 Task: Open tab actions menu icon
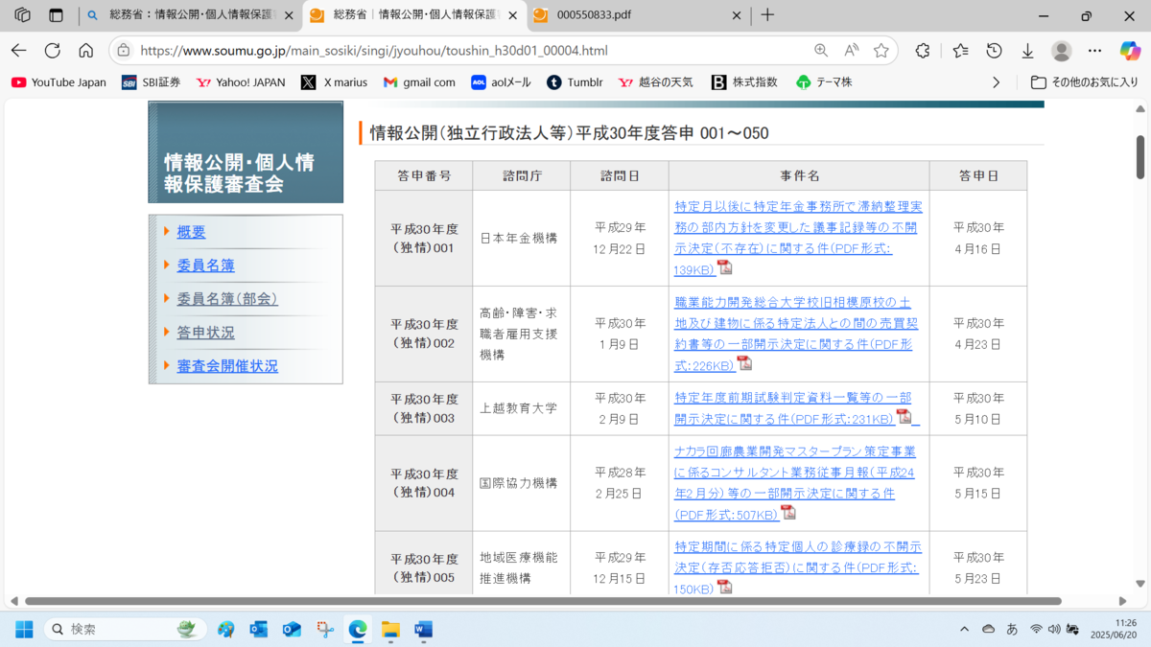point(56,15)
